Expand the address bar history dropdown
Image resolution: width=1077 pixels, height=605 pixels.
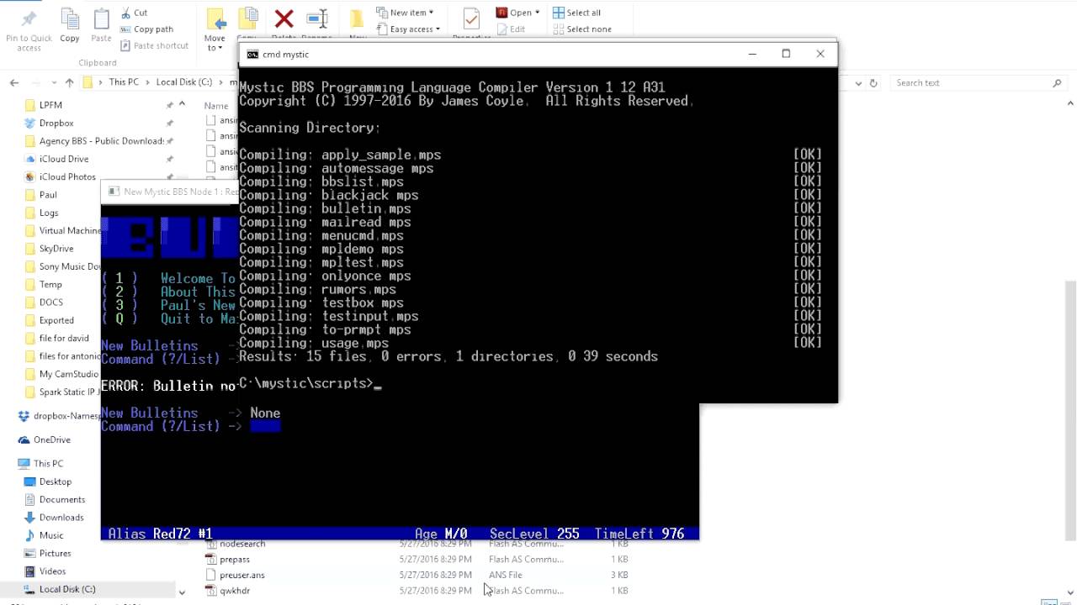click(858, 82)
